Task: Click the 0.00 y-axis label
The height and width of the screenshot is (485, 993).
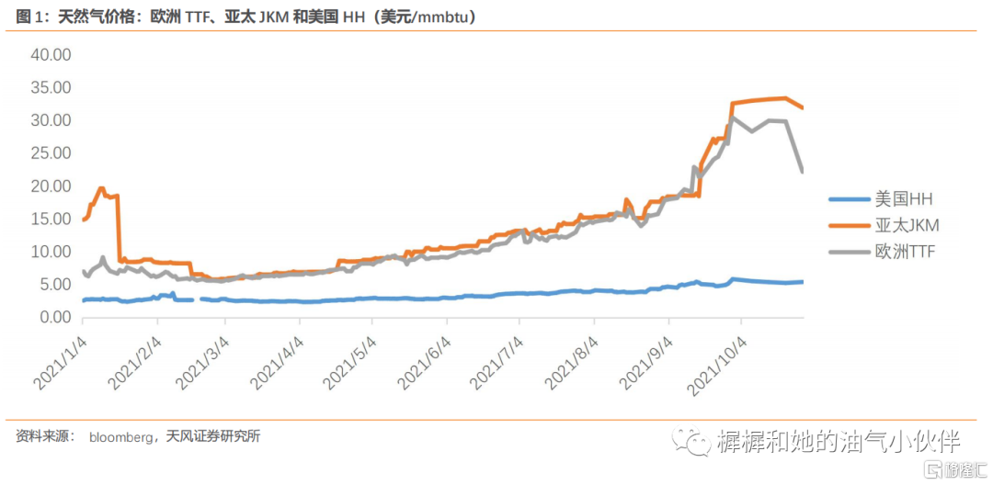Action: 54,318
